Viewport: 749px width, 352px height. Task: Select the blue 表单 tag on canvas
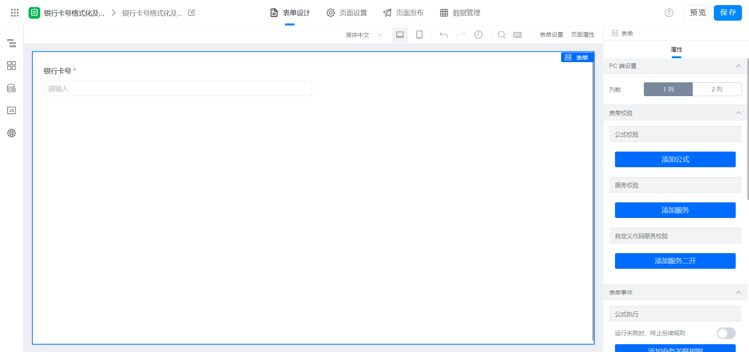click(577, 57)
